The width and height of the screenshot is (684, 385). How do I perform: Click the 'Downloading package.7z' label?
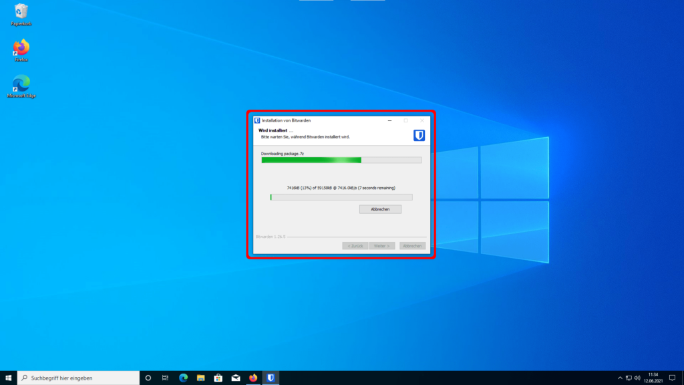pos(283,154)
